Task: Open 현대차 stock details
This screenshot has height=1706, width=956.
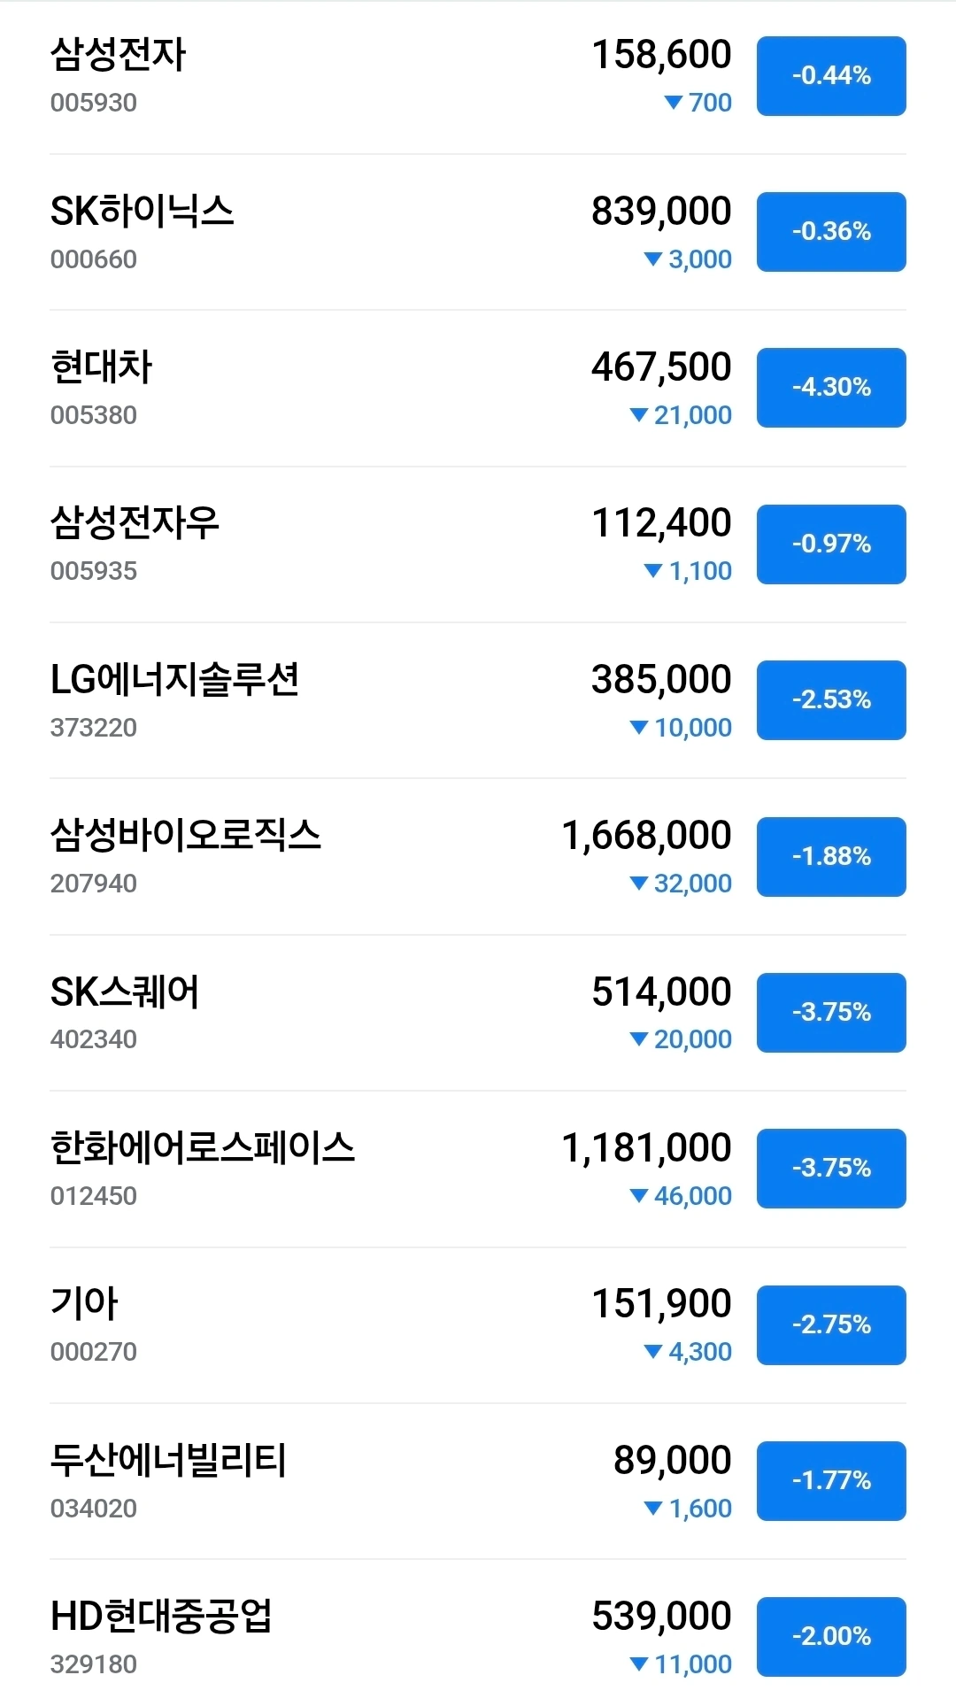Action: [101, 367]
